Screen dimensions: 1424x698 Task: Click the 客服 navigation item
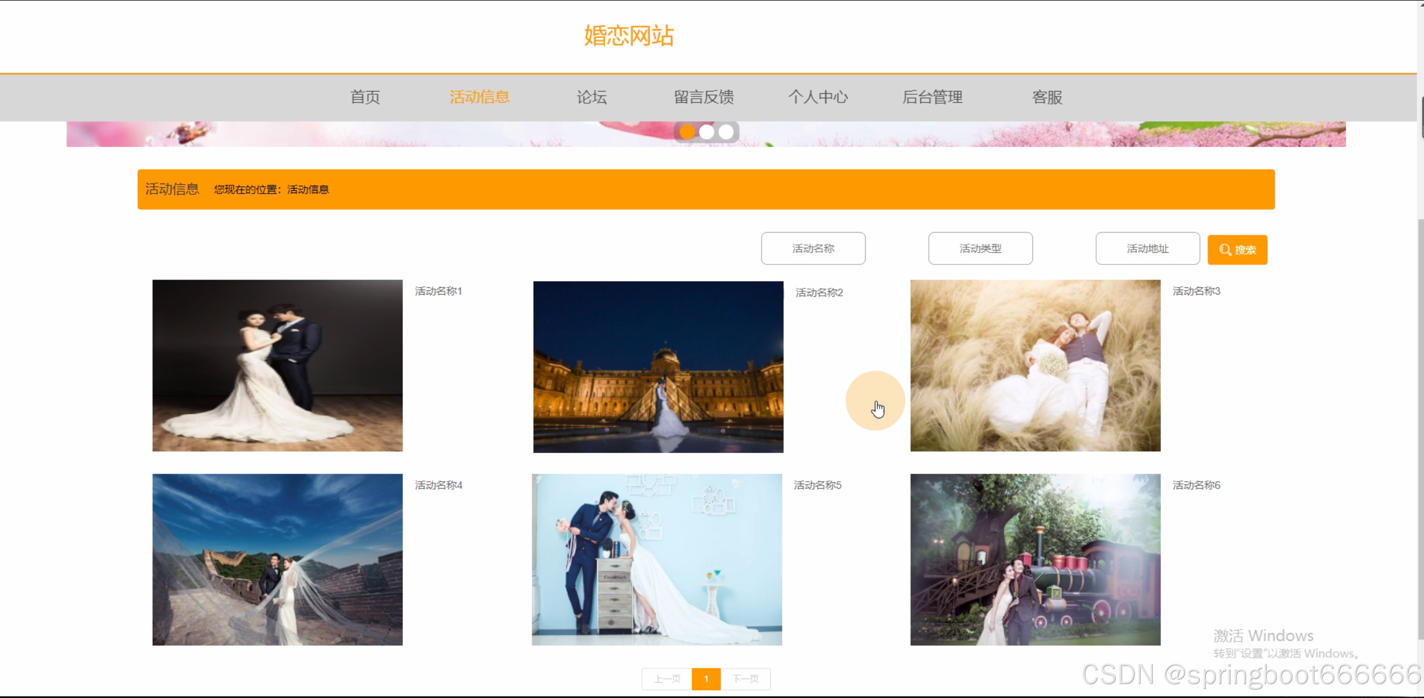(x=1047, y=97)
